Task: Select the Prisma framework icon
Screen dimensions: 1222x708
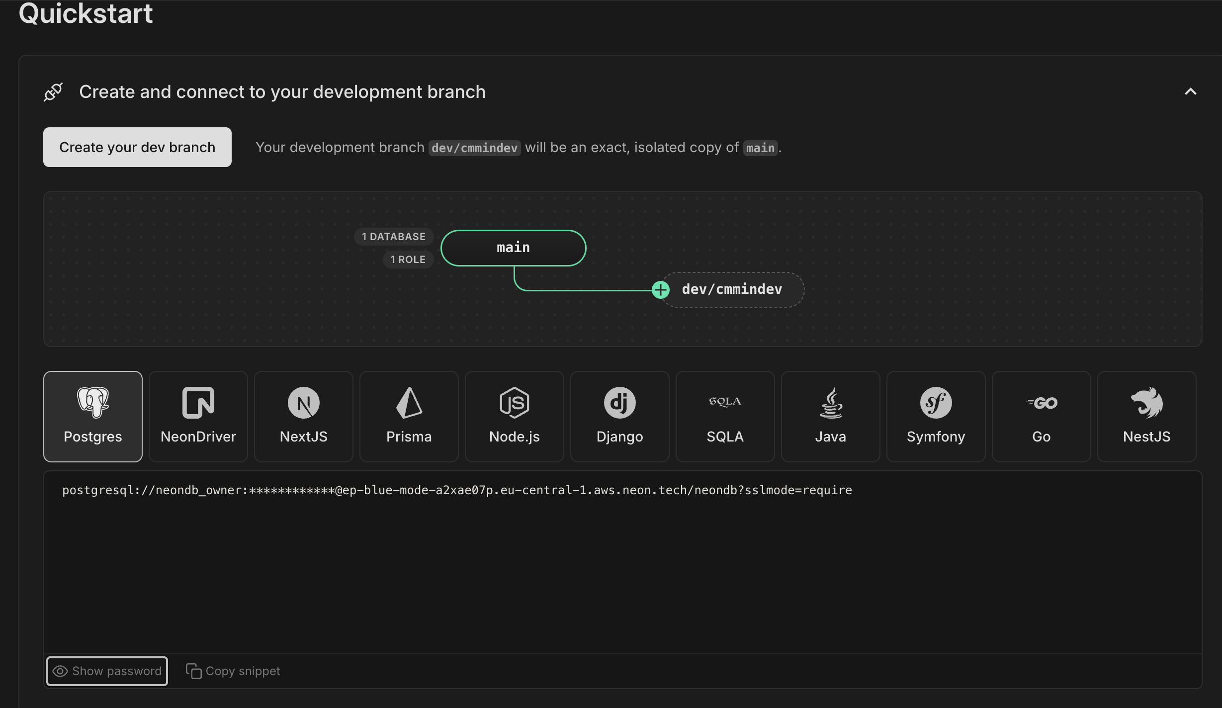Action: [409, 416]
